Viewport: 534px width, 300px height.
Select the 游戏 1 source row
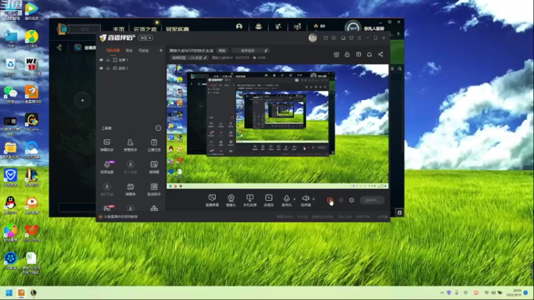point(131,69)
